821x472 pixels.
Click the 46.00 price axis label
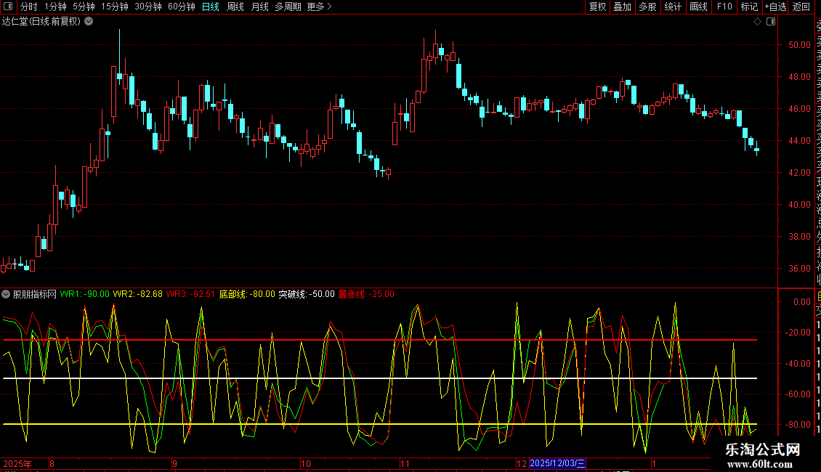[x=799, y=109]
